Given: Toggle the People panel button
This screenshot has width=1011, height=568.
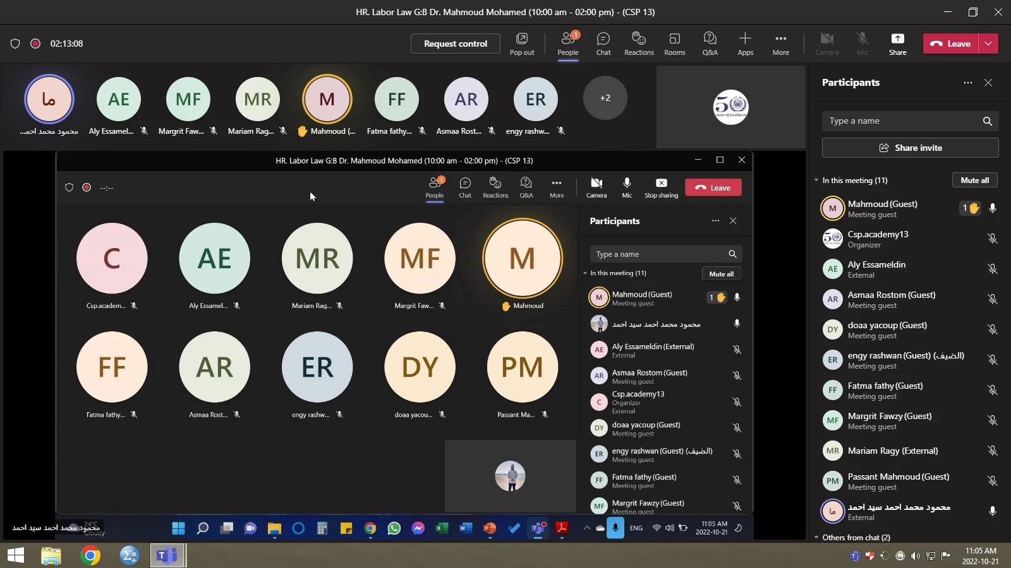Looking at the screenshot, I should (567, 43).
